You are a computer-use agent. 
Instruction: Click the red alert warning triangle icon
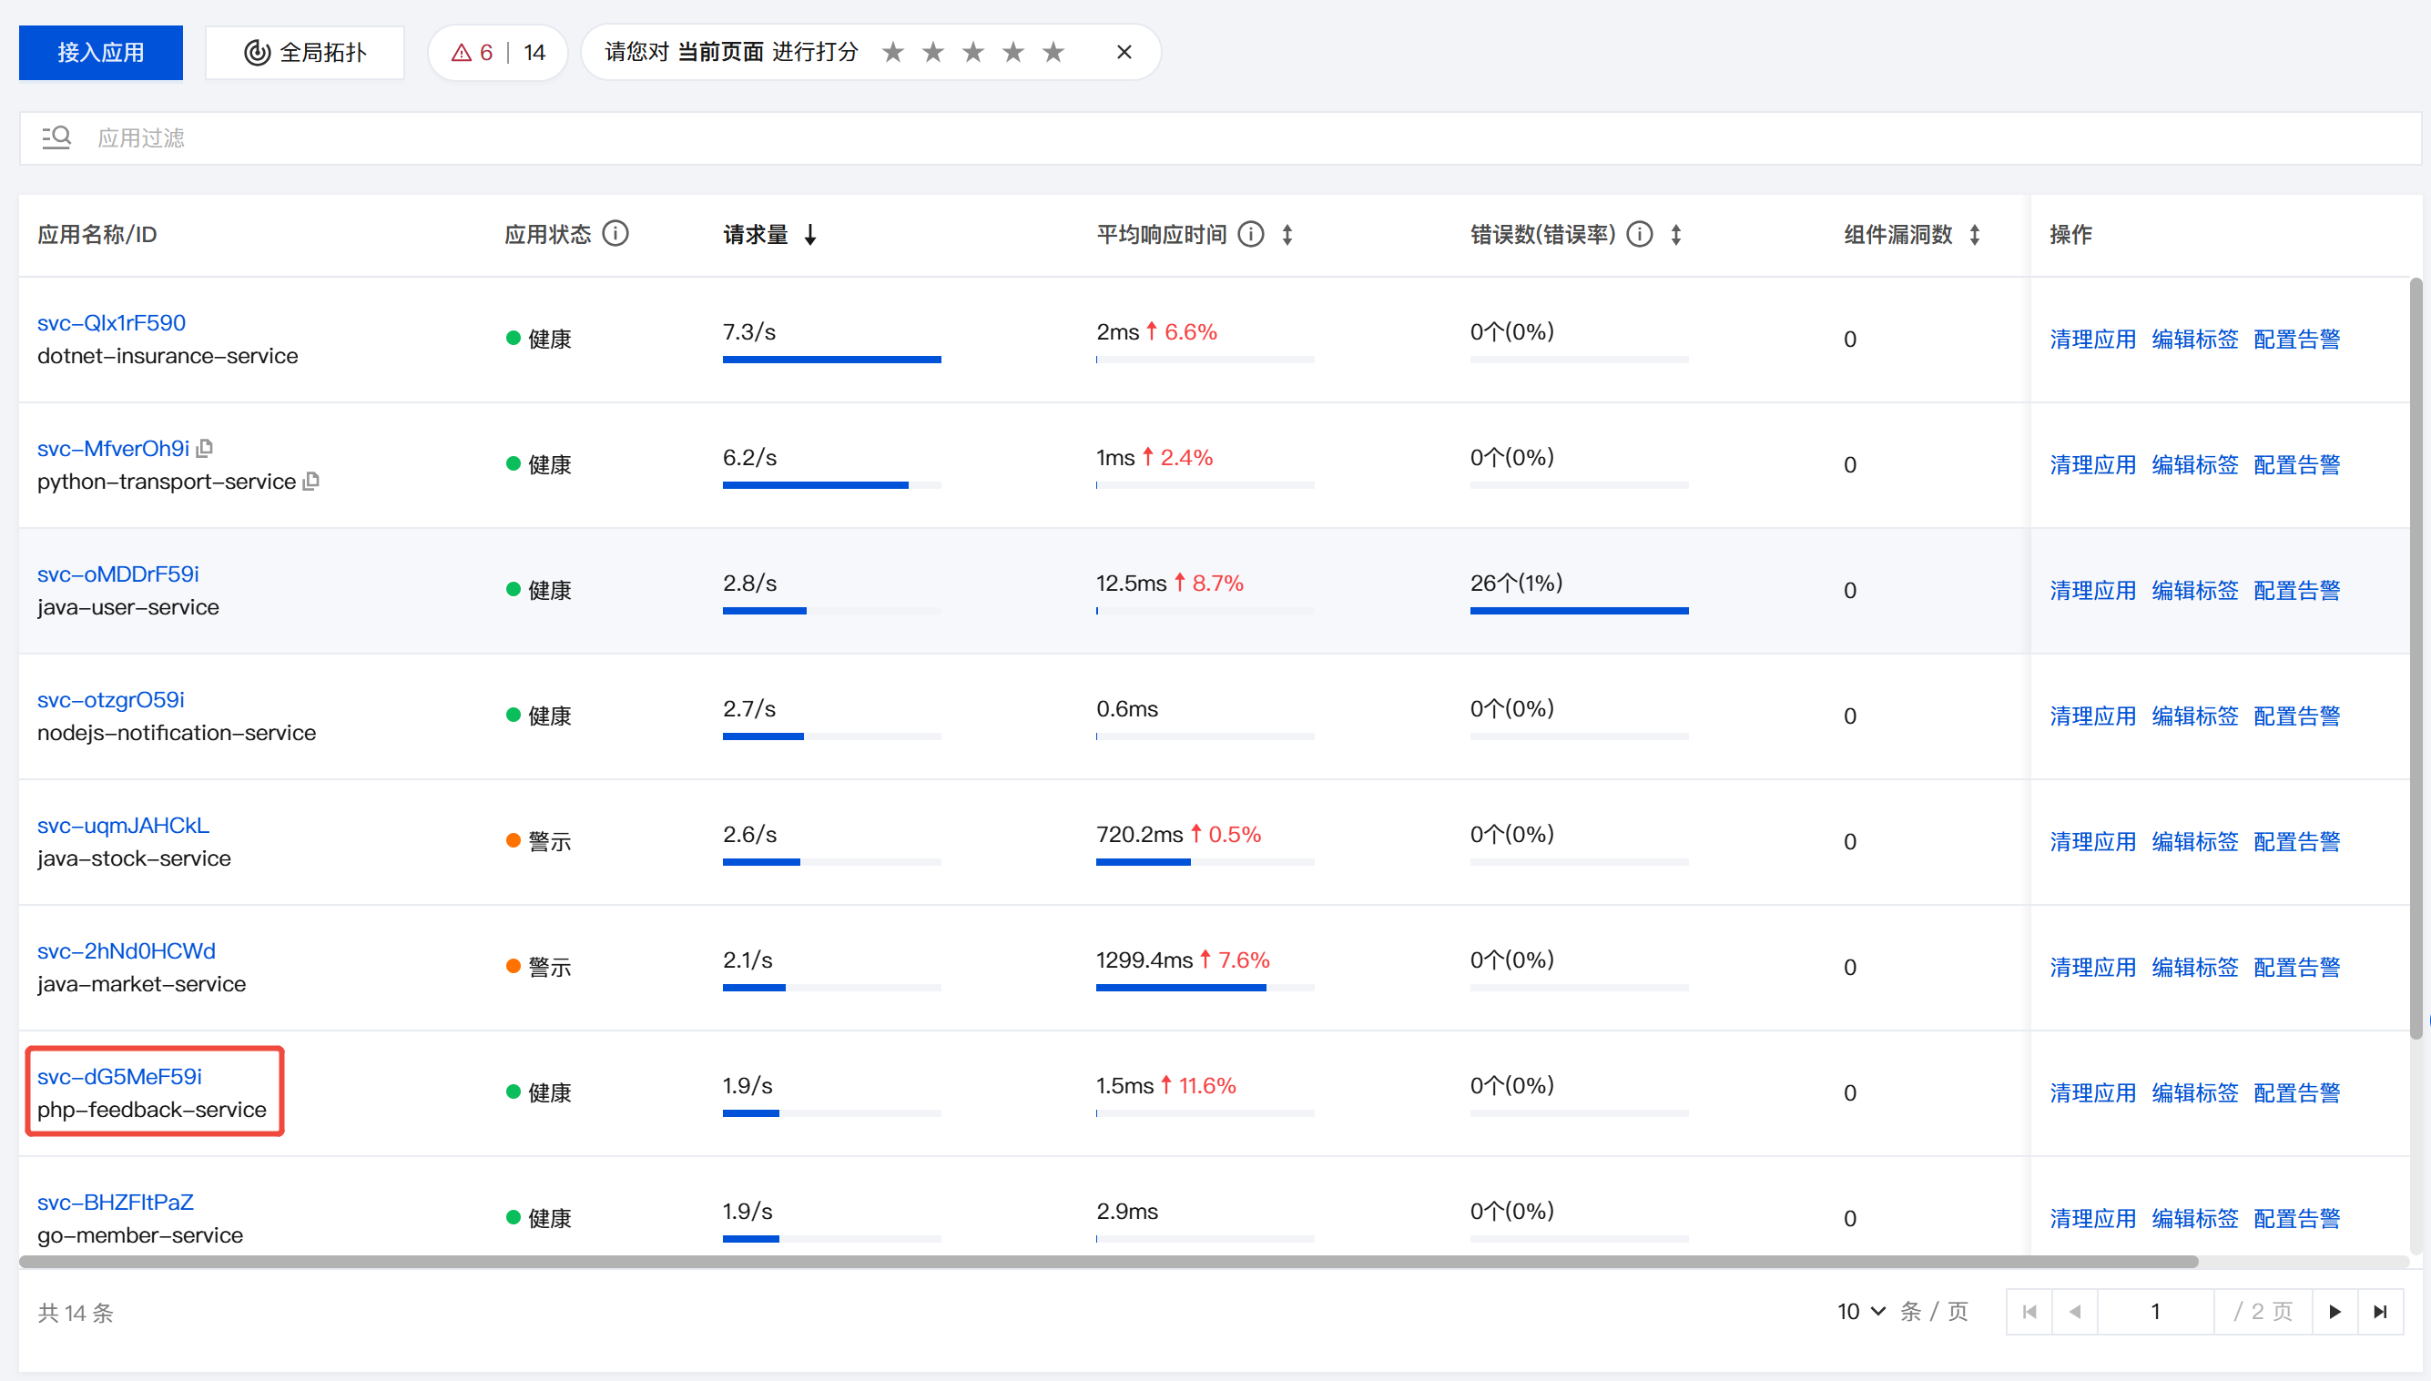pyautogui.click(x=461, y=53)
